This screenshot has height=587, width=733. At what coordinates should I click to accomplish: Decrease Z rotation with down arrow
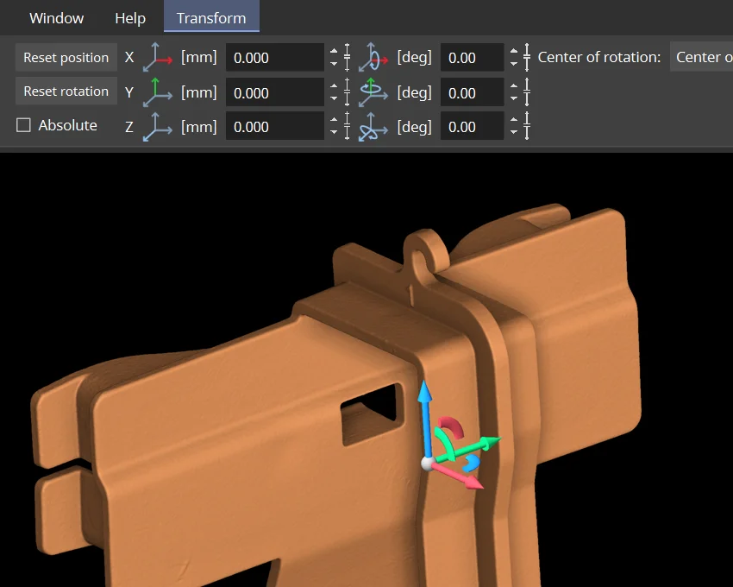click(514, 132)
